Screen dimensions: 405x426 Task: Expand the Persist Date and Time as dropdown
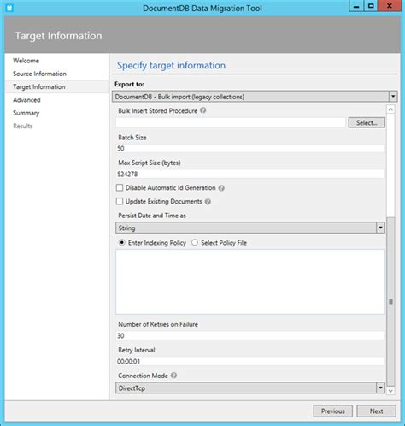click(x=250, y=228)
